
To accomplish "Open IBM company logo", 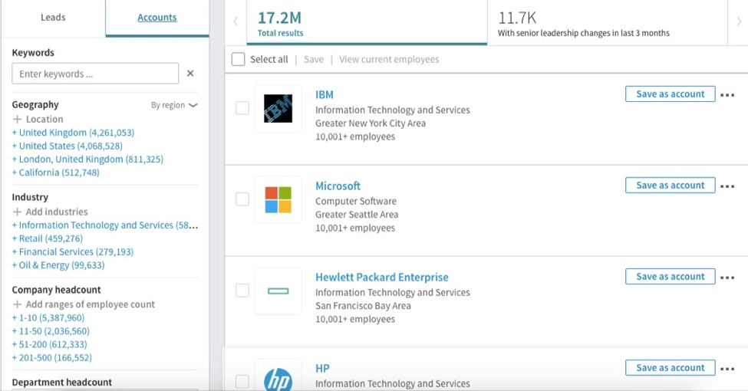I will pyautogui.click(x=278, y=109).
